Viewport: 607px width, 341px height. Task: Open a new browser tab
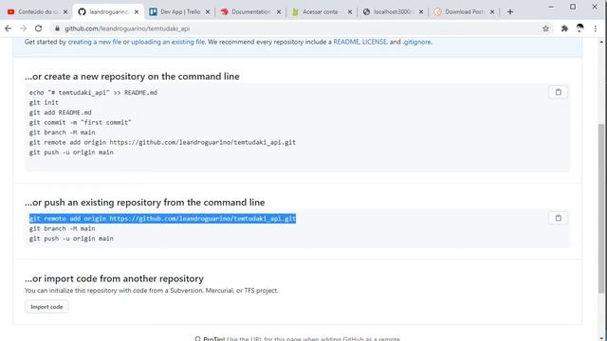(x=510, y=12)
